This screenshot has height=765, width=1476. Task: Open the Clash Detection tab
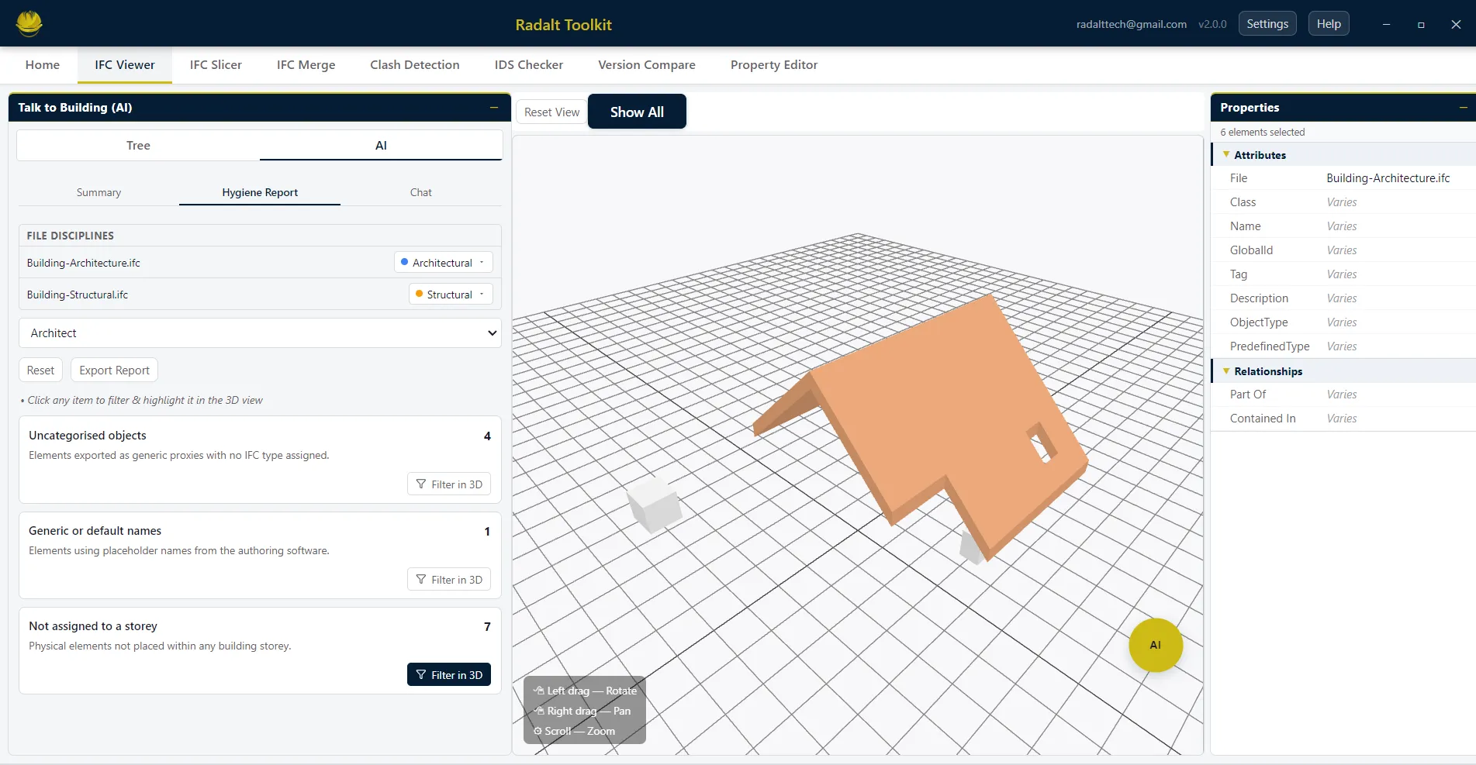point(415,65)
